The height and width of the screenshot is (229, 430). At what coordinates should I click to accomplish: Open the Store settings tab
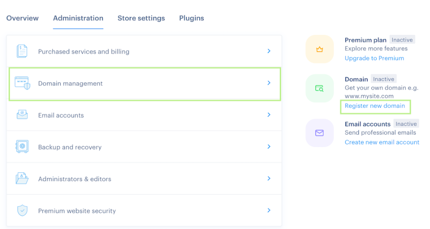[x=141, y=18]
